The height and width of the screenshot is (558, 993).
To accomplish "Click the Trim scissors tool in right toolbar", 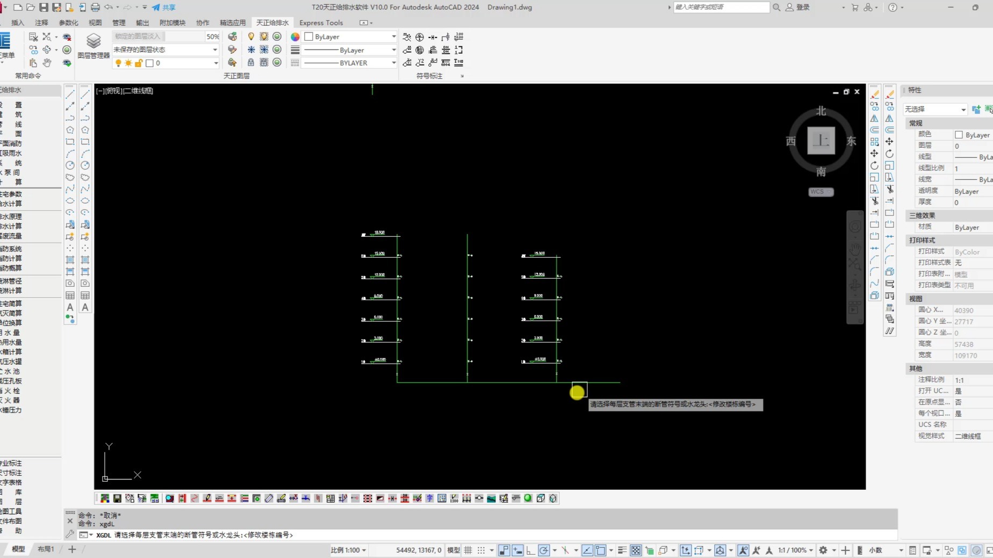I will point(874,201).
